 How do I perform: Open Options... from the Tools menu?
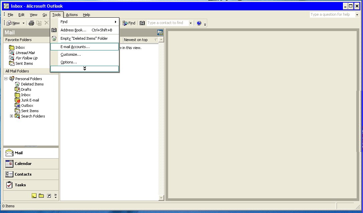[85, 62]
